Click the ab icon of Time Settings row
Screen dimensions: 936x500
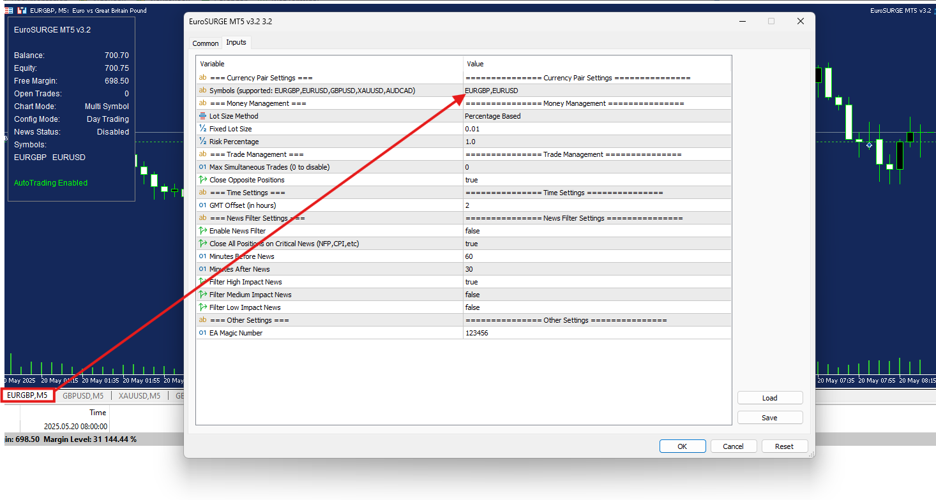203,193
